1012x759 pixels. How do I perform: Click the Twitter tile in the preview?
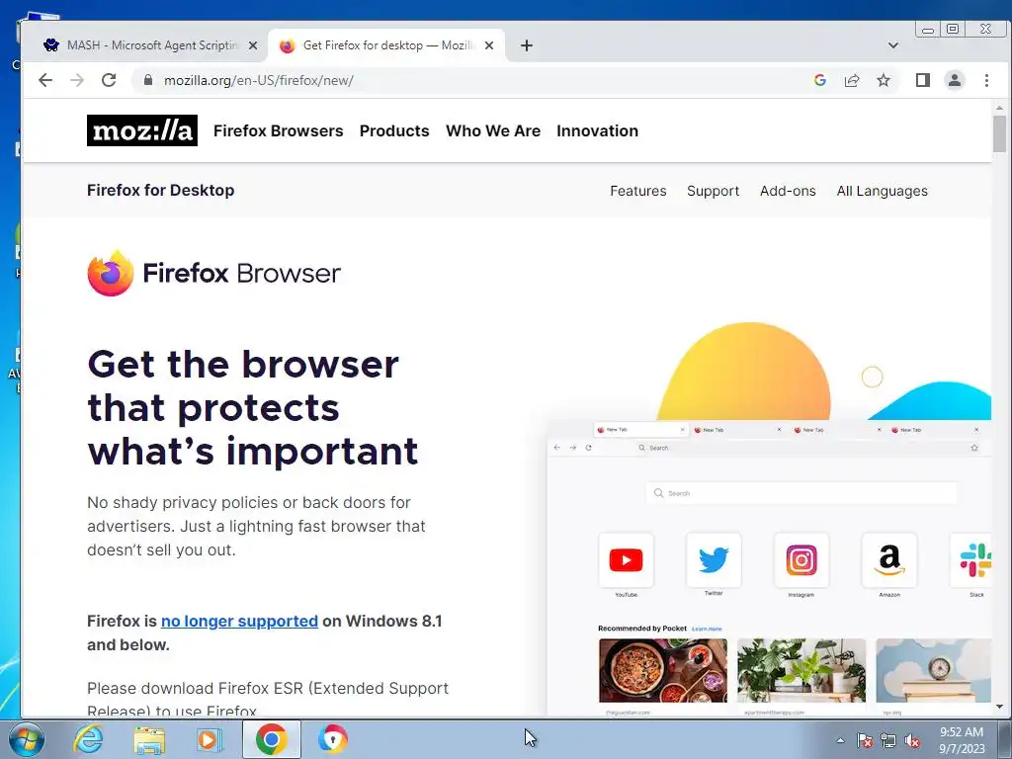click(x=714, y=560)
